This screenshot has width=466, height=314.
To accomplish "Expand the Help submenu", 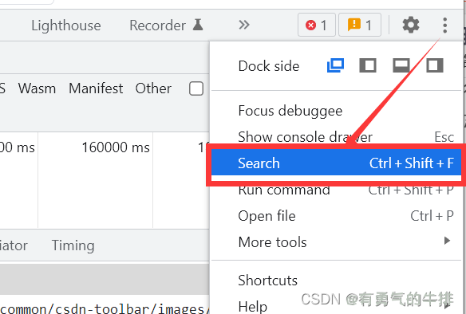I will [346, 305].
